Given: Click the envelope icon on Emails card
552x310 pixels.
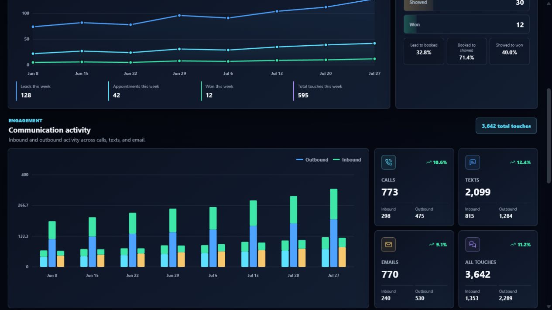Looking at the screenshot, I should click(388, 245).
